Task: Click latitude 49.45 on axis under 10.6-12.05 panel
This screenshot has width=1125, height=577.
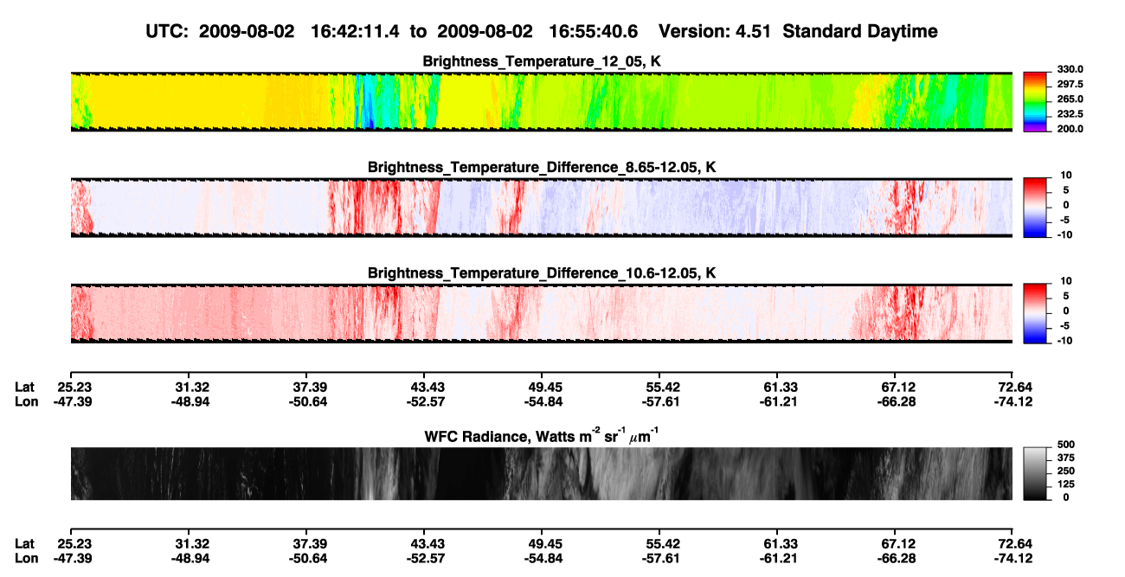Action: tap(545, 386)
